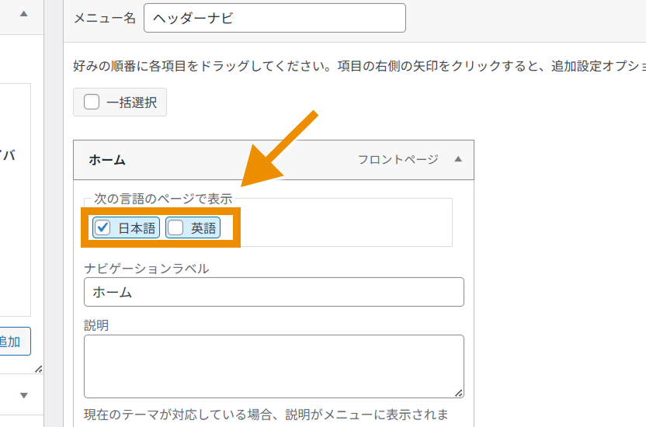Grab the description textarea resize handle

click(x=459, y=393)
